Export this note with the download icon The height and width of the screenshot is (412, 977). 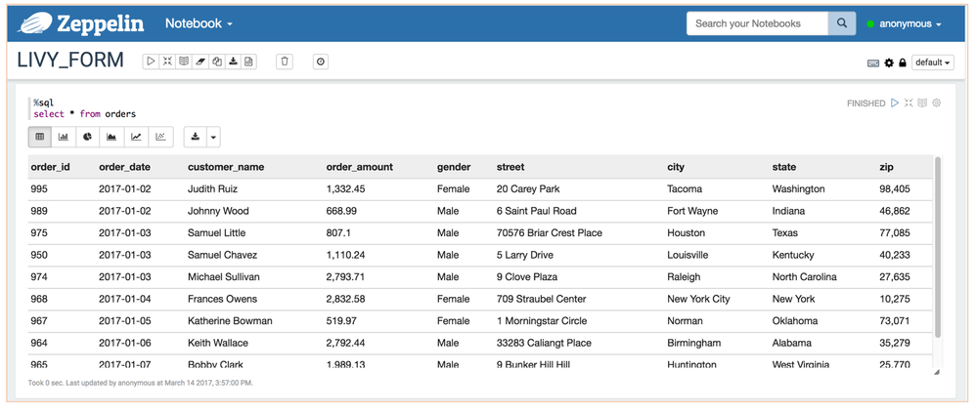(x=233, y=61)
